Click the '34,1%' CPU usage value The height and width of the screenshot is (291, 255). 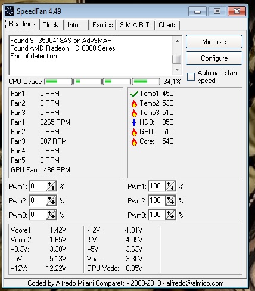coord(172,82)
